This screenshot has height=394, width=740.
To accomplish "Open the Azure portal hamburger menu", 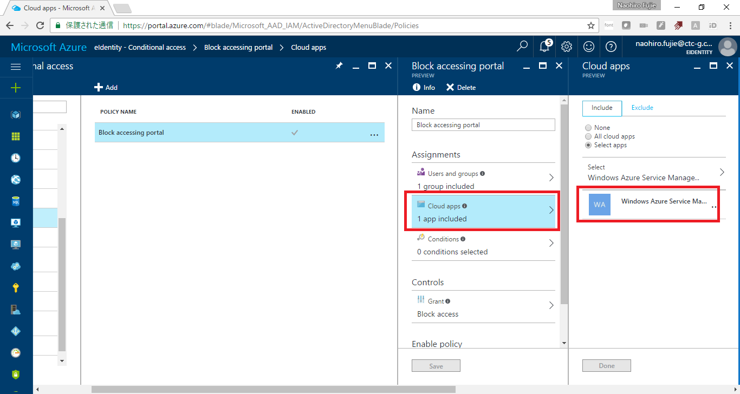I will (x=16, y=67).
